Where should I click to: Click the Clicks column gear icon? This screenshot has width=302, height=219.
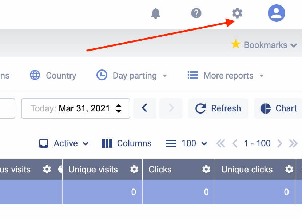click(x=206, y=169)
